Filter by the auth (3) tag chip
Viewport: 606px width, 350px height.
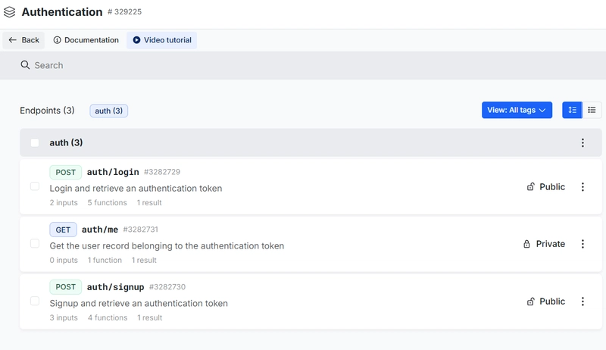coord(109,111)
